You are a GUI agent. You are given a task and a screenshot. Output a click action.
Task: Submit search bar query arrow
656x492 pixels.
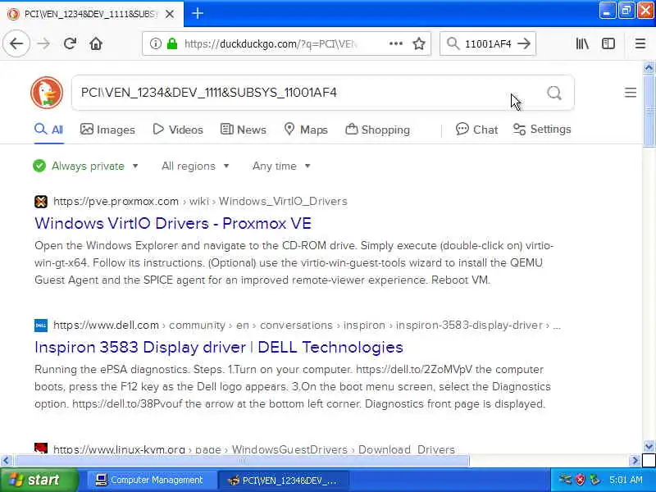524,43
